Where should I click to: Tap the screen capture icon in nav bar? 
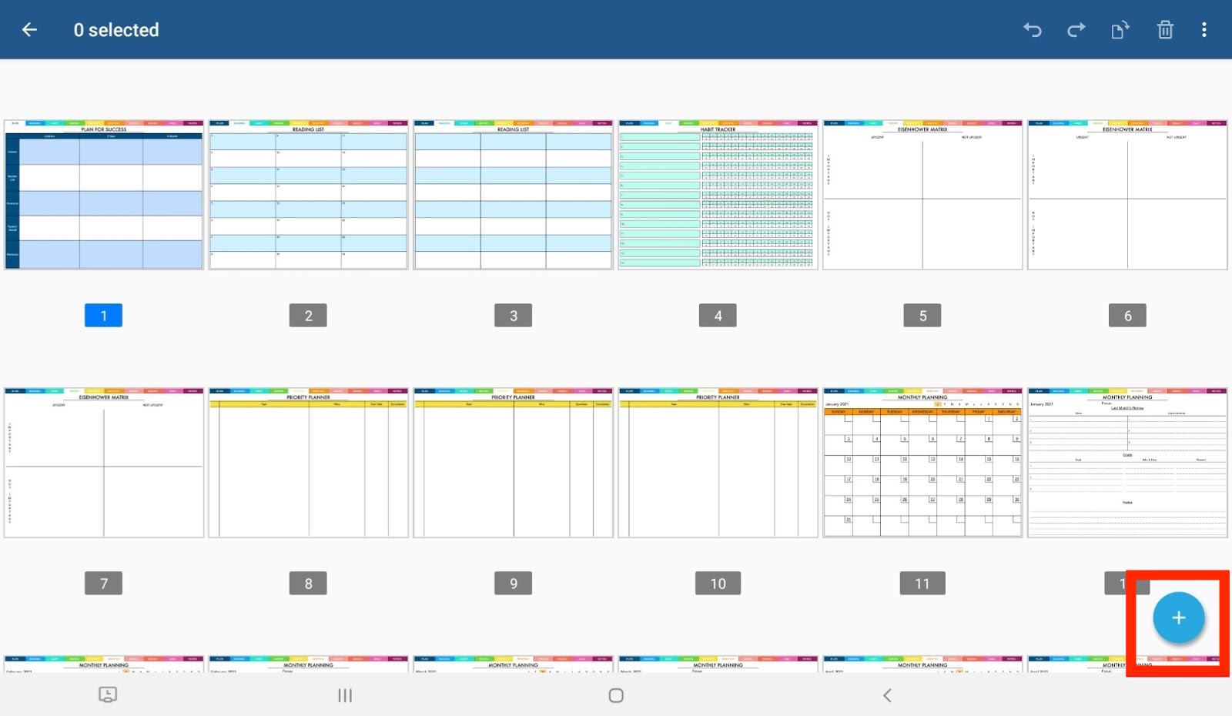[x=108, y=694]
